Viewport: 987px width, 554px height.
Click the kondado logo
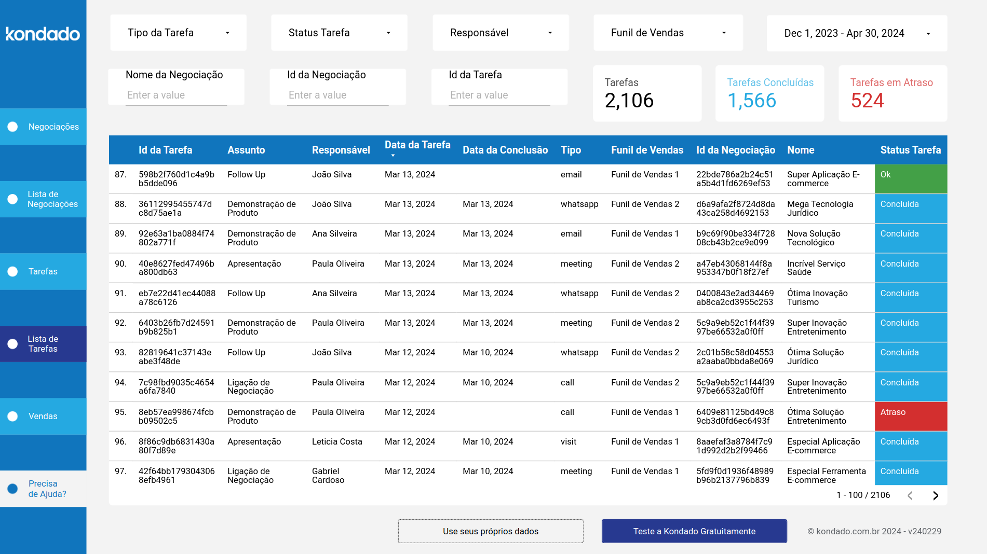point(43,34)
